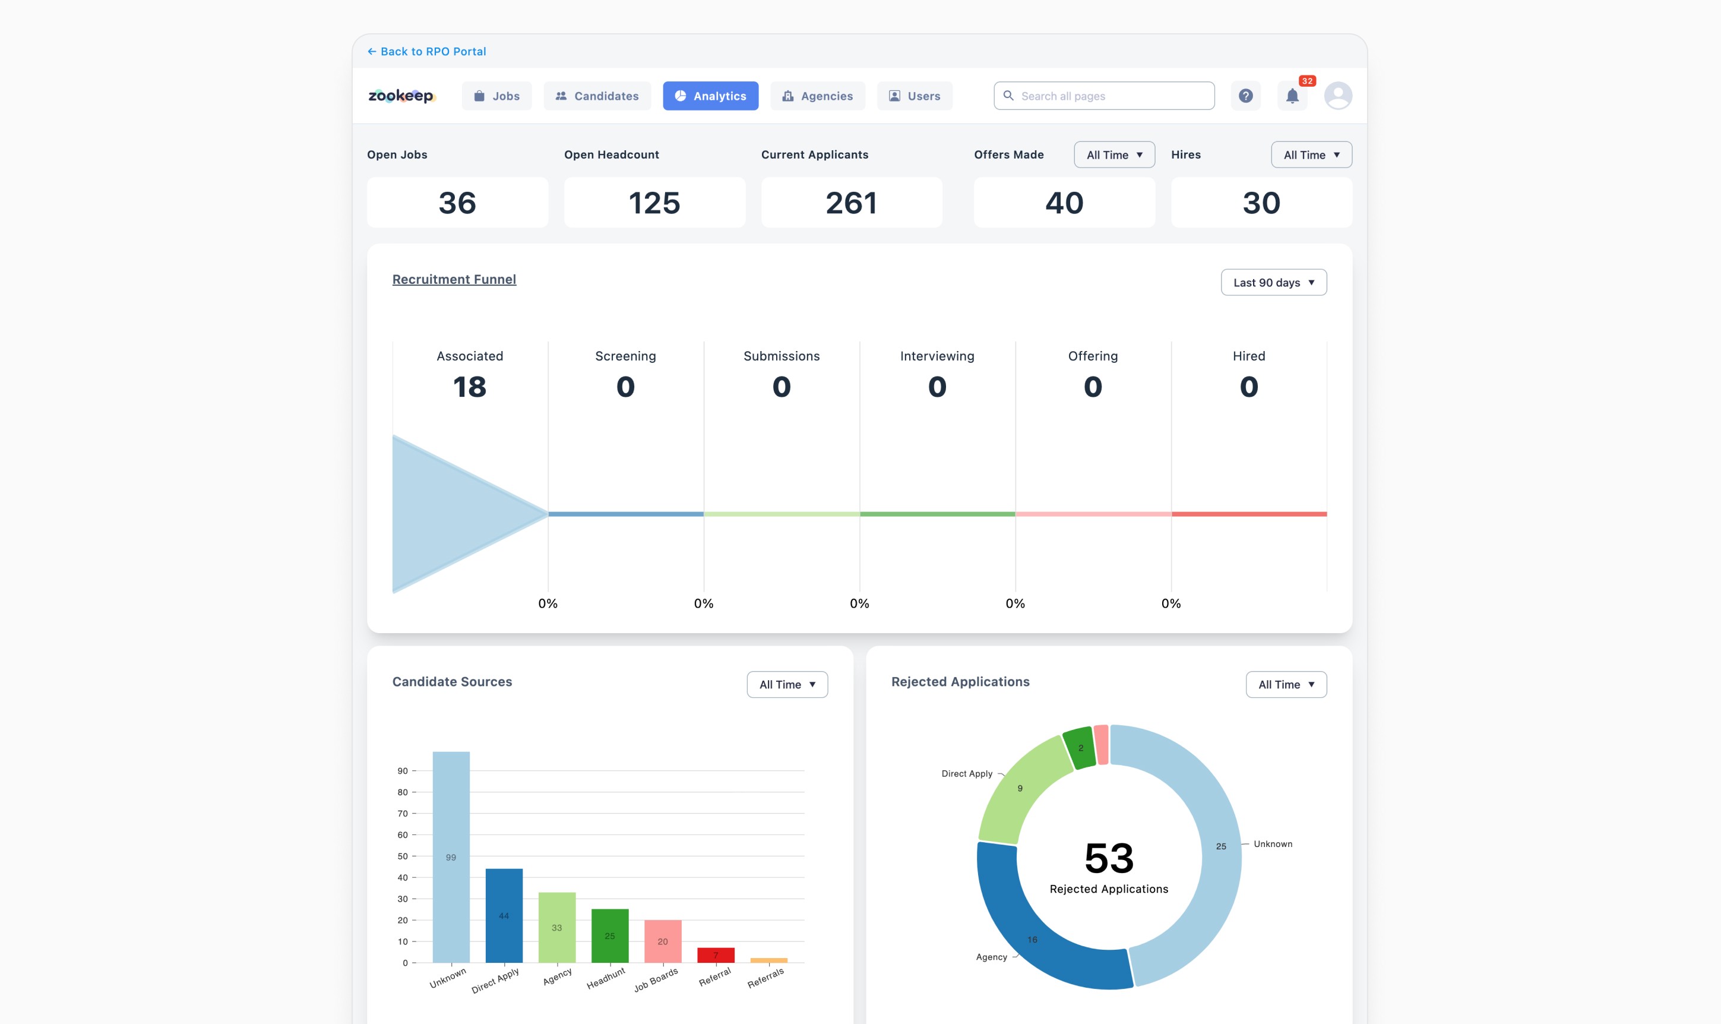Open the Agencies tab

[817, 96]
